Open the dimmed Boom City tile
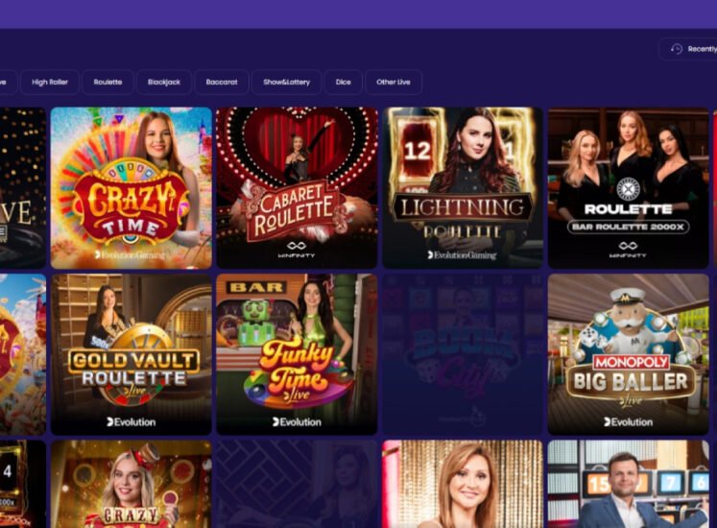This screenshot has height=528, width=717. [463, 354]
